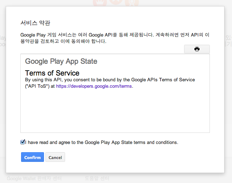This screenshot has height=183, width=232.
Task: Click the Cancel button
Action: pyautogui.click(x=55, y=157)
